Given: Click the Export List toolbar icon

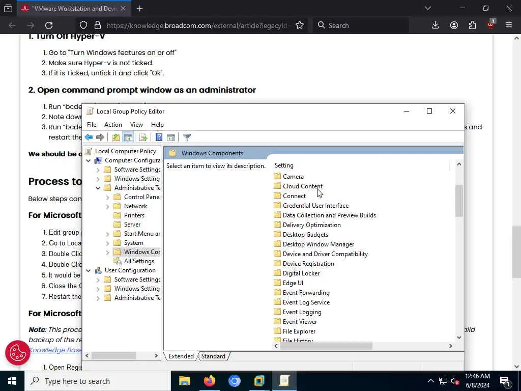Looking at the screenshot, I should (143, 137).
